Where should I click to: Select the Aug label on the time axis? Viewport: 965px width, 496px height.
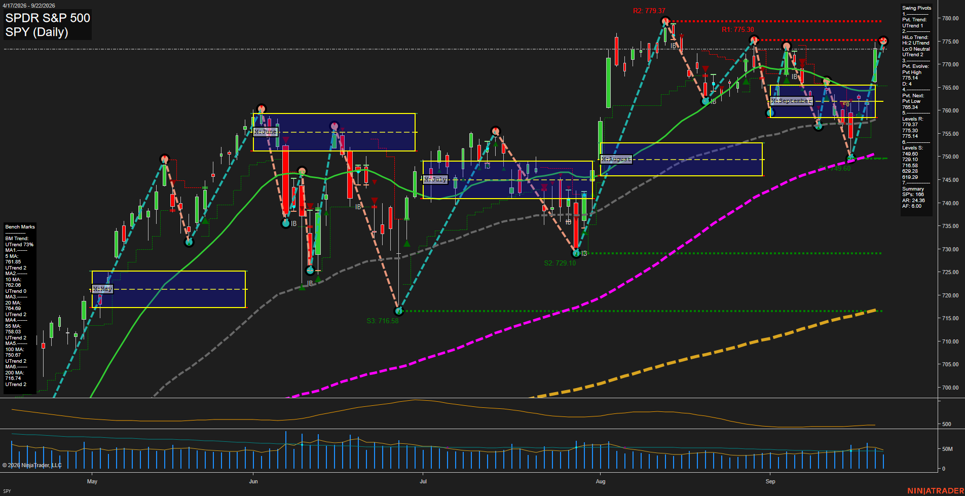[601, 481]
